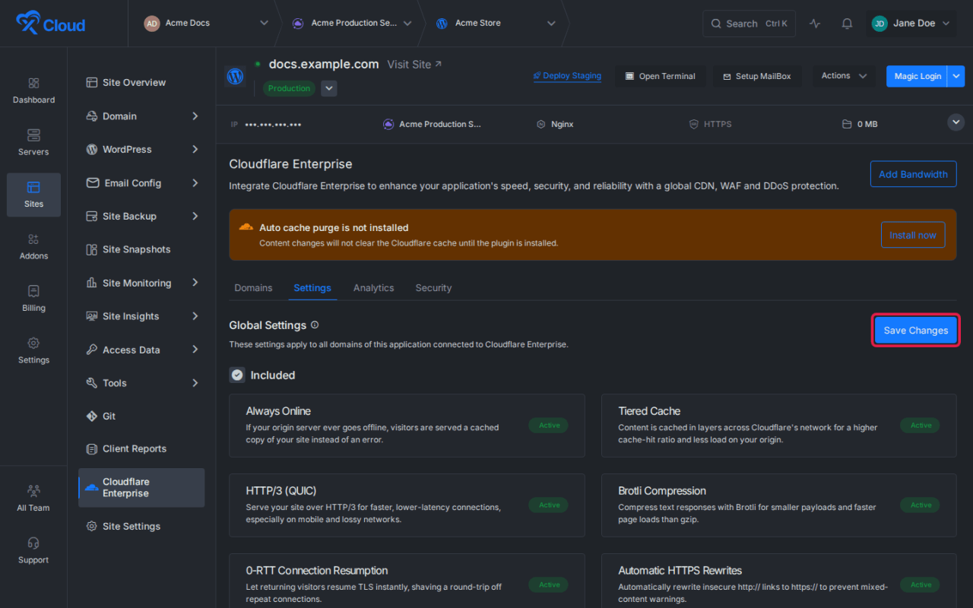
Task: Click the Git diamond icon
Action: coord(91,416)
